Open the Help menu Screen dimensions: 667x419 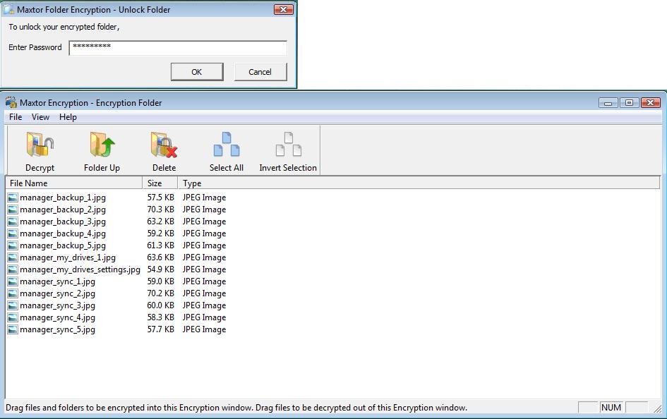click(x=68, y=117)
